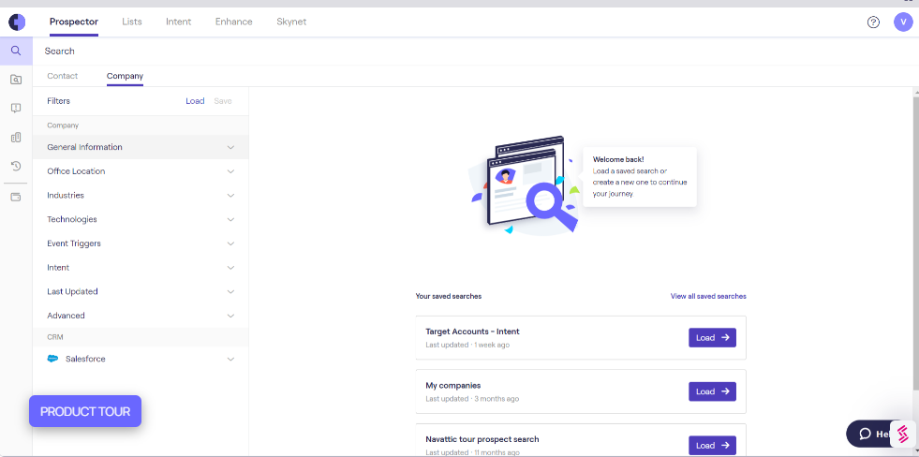Viewport: 919px width, 457px height.
Task: Click 'Last updated · 3 months ago' text
Action: 472,399
